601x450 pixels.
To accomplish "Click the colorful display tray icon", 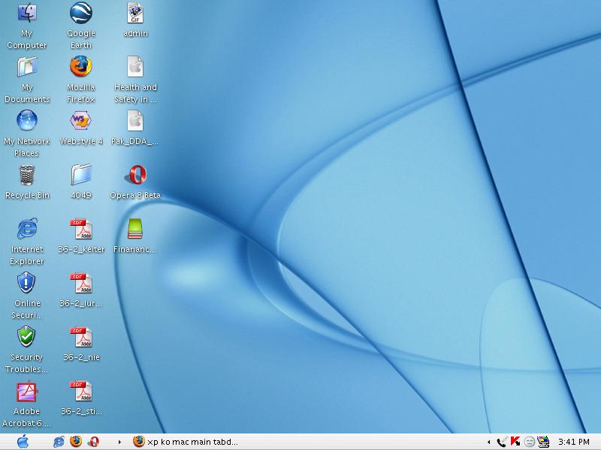I will (543, 442).
